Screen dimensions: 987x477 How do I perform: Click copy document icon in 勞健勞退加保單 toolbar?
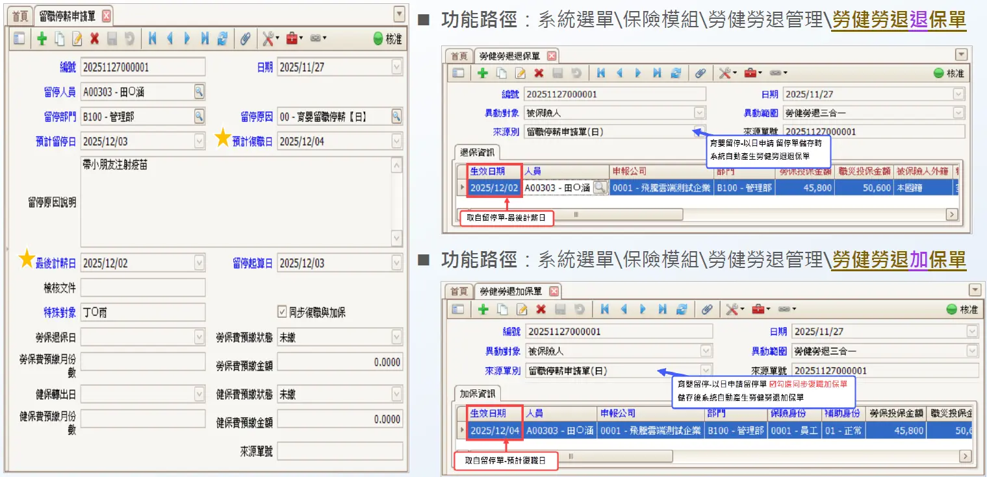pyautogui.click(x=503, y=310)
